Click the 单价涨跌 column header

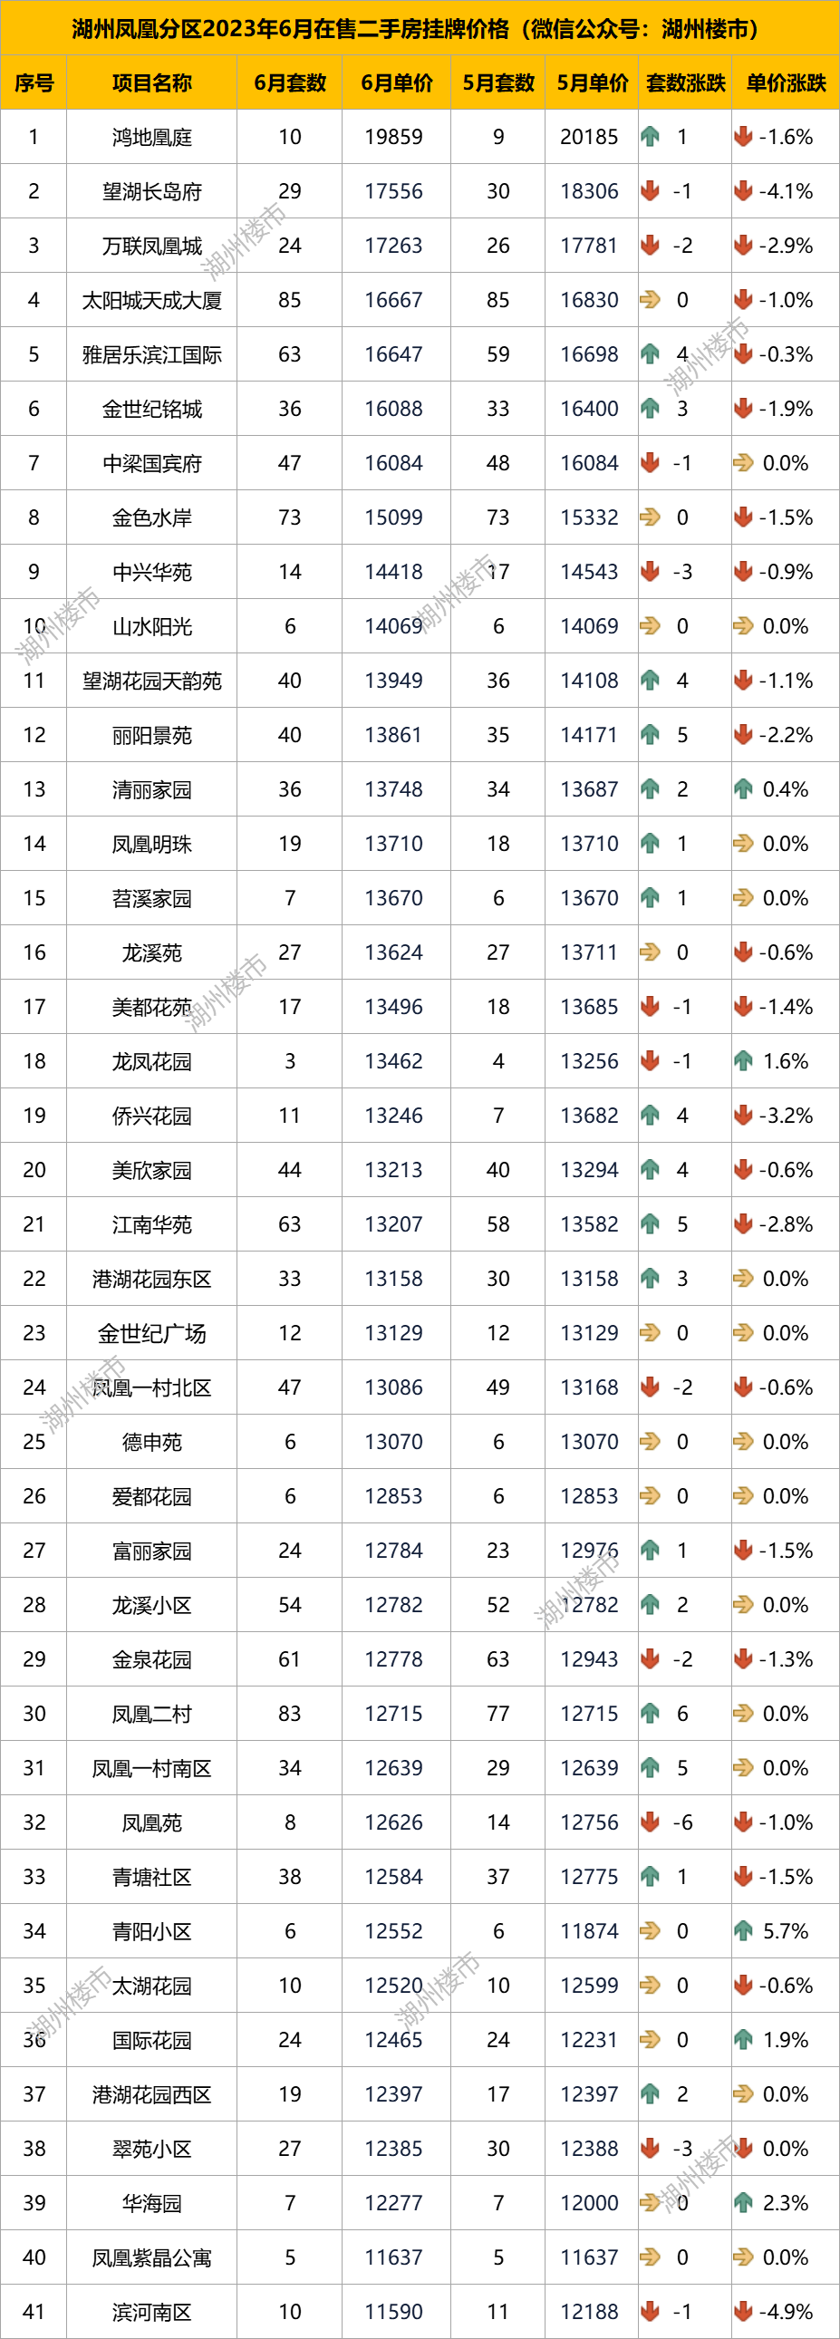click(x=787, y=83)
